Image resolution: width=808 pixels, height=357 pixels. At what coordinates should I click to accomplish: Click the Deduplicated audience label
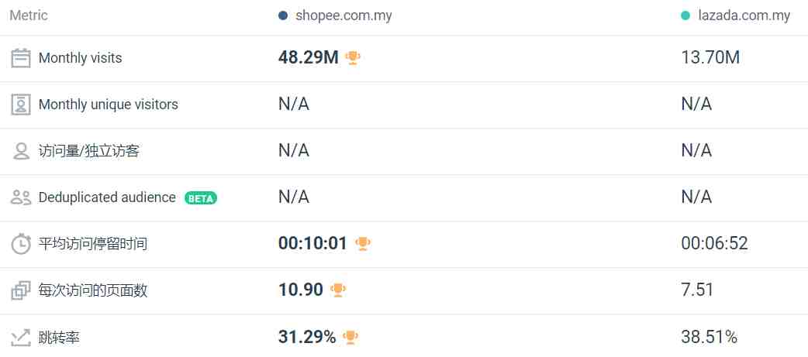pyautogui.click(x=107, y=197)
